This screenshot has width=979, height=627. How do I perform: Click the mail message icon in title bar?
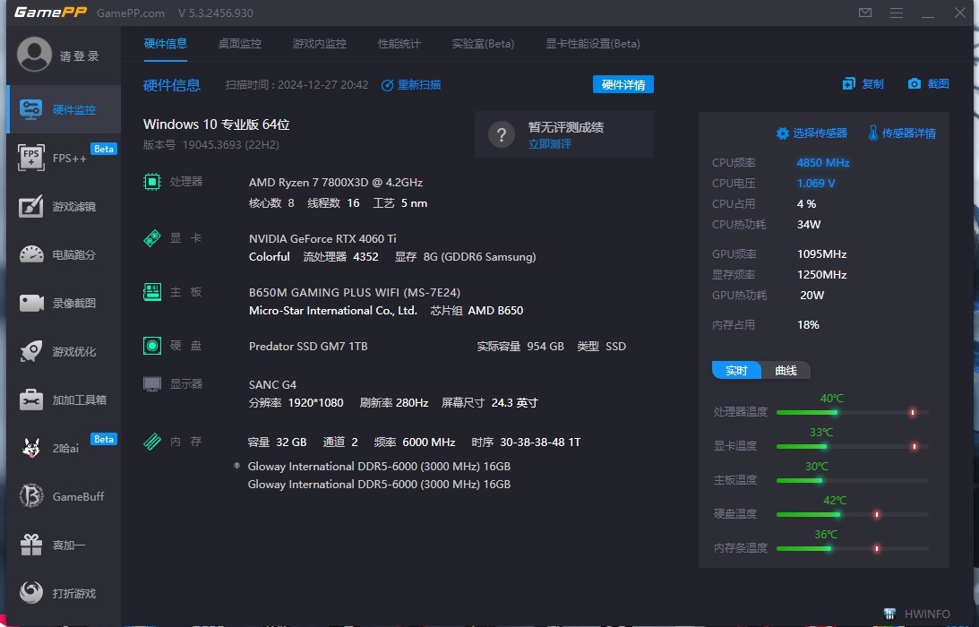tap(864, 13)
